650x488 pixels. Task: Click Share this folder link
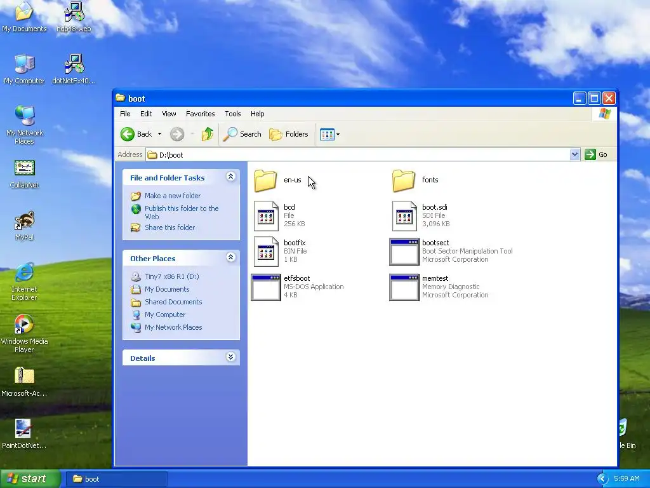point(169,227)
